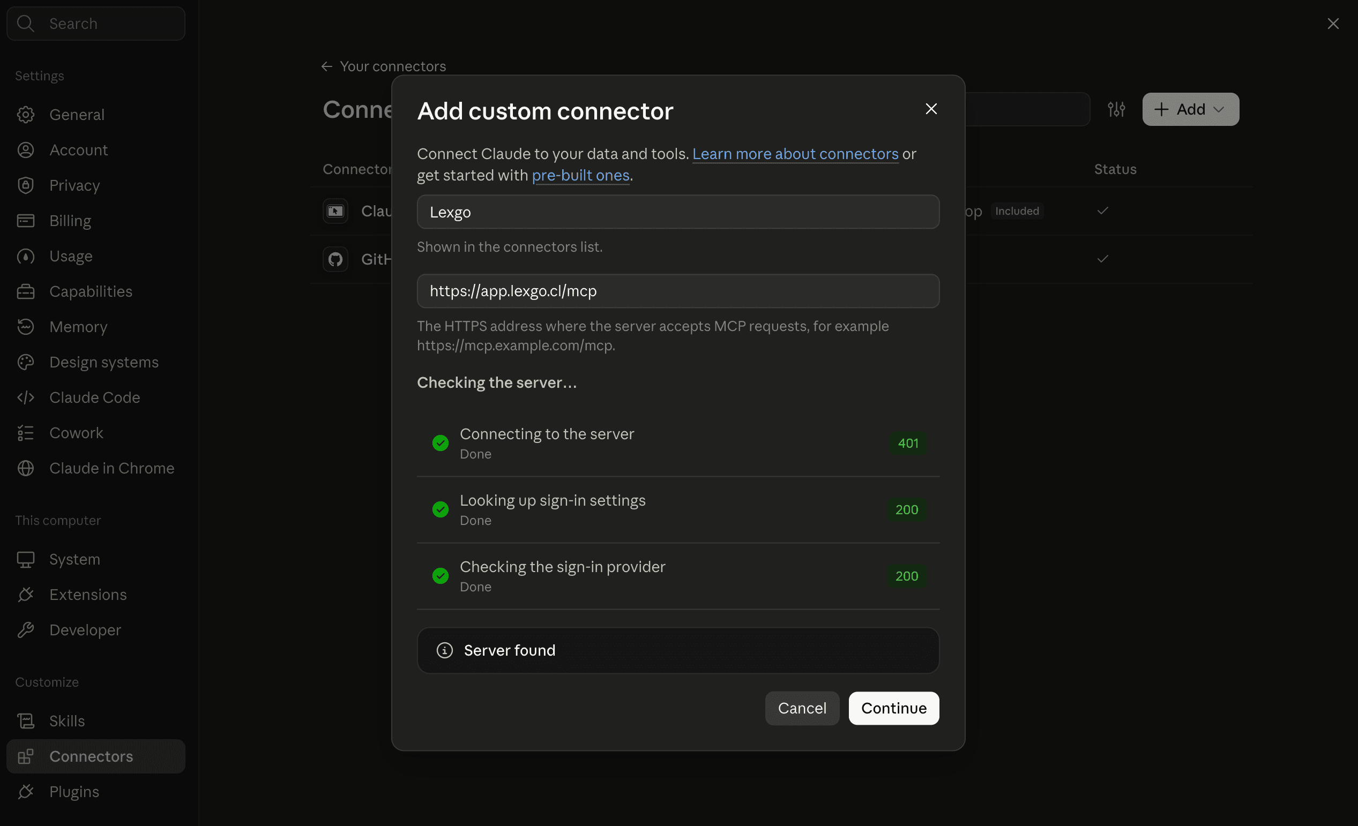Screen dimensions: 1358x826
Task: Click the Claude connector row icon
Action: (335, 211)
